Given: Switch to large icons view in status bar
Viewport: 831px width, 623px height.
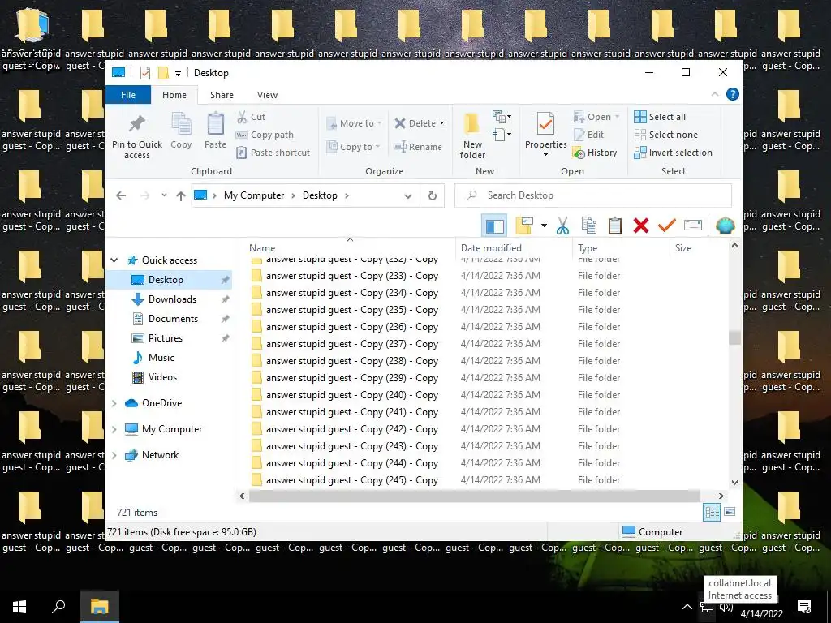Looking at the screenshot, I should (730, 512).
